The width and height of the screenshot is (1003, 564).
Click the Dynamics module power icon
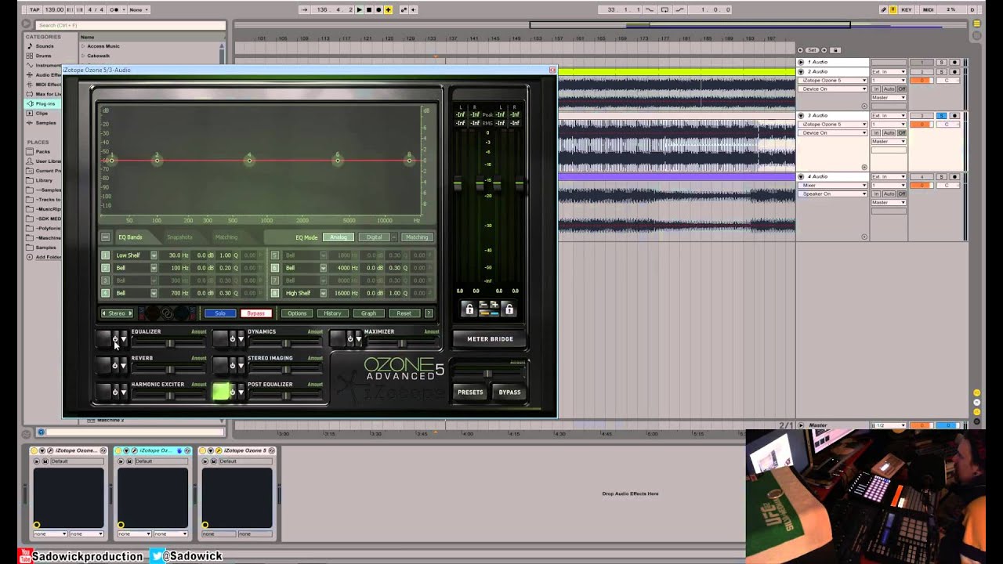click(232, 339)
